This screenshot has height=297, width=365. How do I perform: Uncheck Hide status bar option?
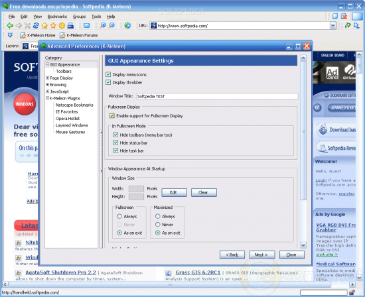click(115, 143)
